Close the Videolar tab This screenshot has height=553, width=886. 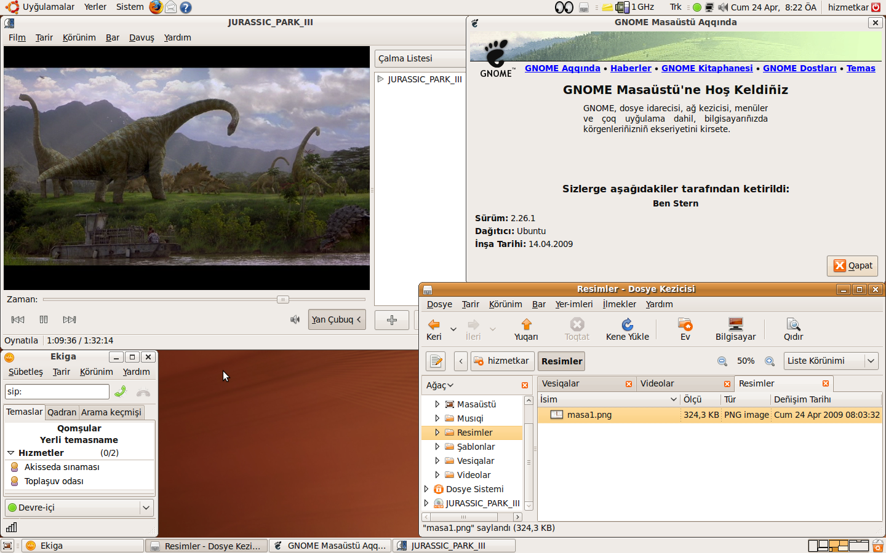click(727, 383)
